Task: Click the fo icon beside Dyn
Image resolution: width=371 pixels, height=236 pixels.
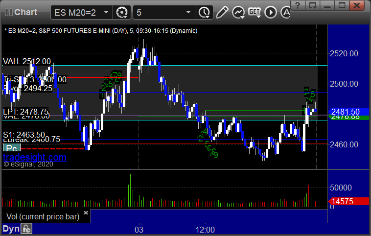Action: click(26, 229)
